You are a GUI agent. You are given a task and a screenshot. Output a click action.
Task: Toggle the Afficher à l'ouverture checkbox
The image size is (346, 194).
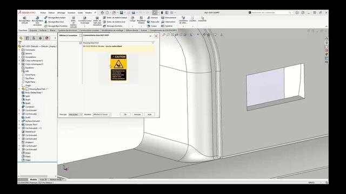81,36
